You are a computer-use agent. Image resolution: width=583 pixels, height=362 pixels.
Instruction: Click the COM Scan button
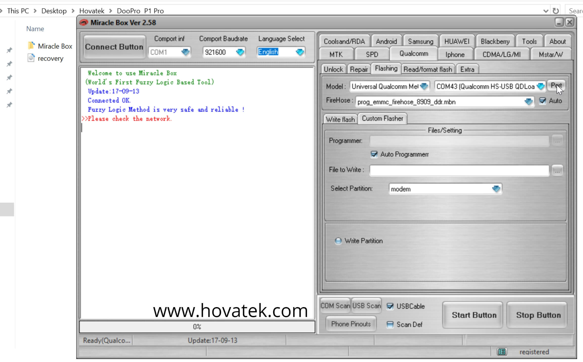point(335,306)
